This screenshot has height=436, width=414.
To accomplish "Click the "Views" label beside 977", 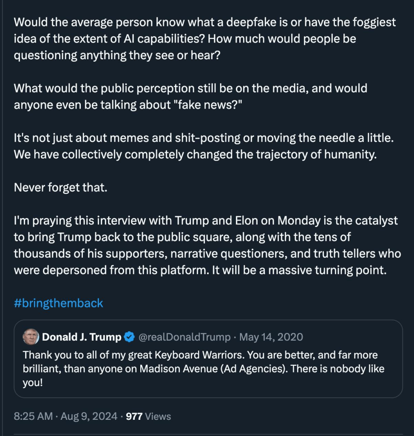I will pos(158,416).
